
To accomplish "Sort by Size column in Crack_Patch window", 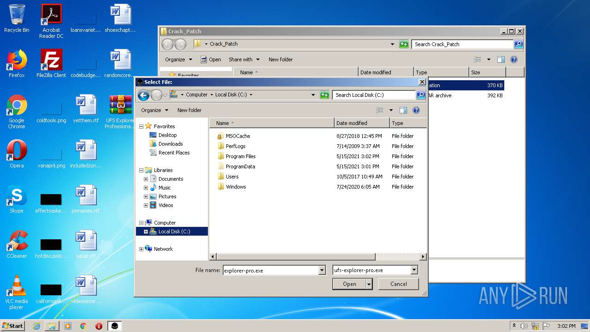I will [487, 72].
